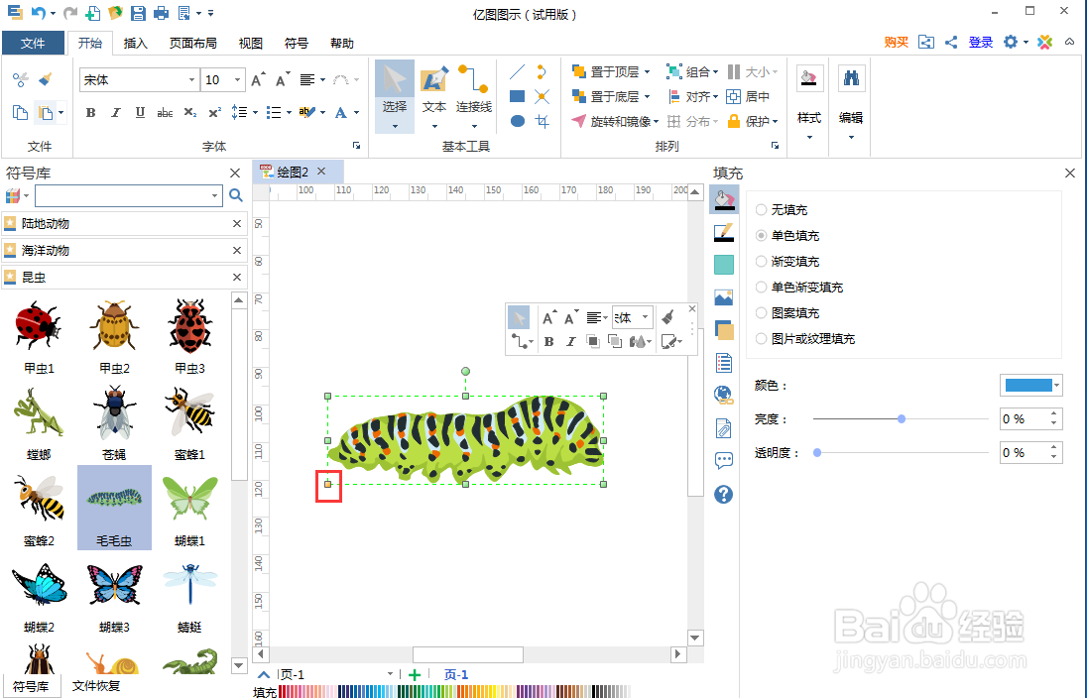Open the Line style pen panel icon
The width and height of the screenshot is (1087, 698).
724,233
